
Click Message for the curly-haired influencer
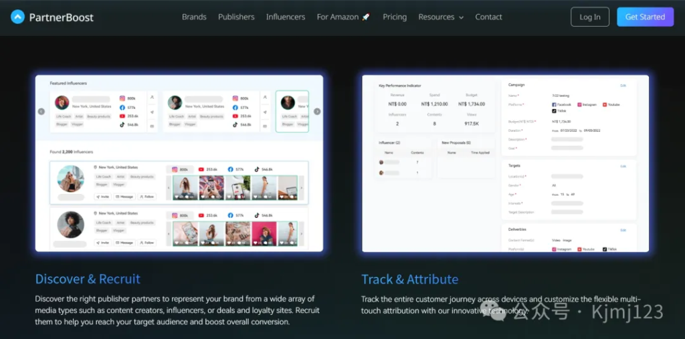click(x=124, y=243)
